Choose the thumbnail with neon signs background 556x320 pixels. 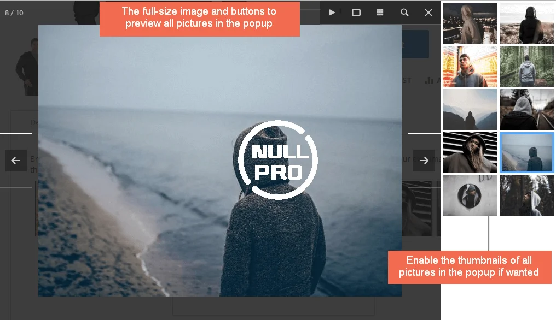point(470,66)
